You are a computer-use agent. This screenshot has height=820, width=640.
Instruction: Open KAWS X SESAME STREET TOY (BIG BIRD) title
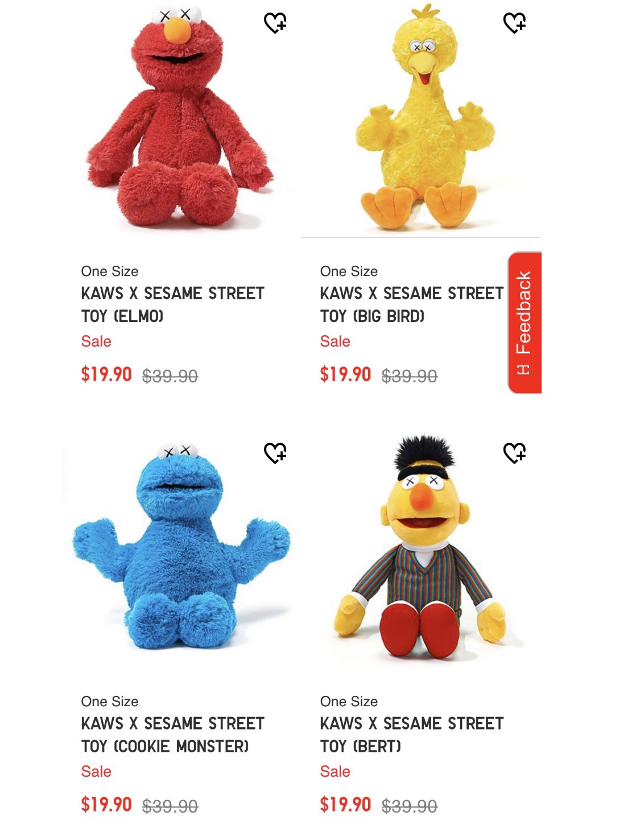[x=412, y=304]
